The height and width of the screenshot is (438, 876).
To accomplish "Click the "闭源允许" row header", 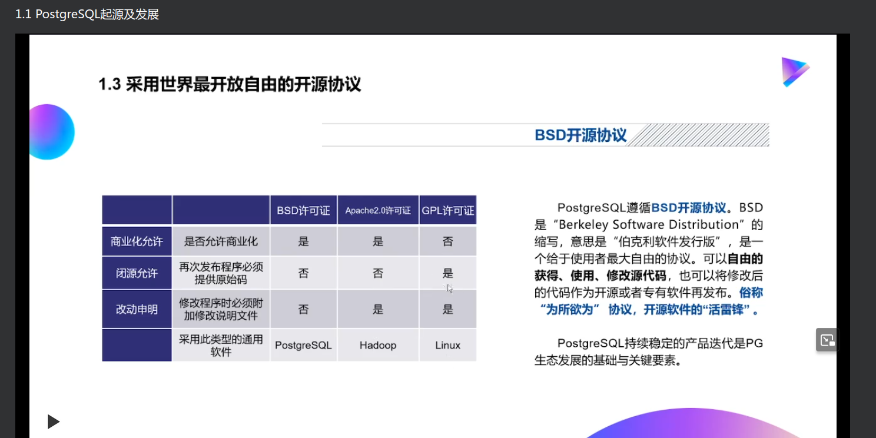I will coord(137,273).
